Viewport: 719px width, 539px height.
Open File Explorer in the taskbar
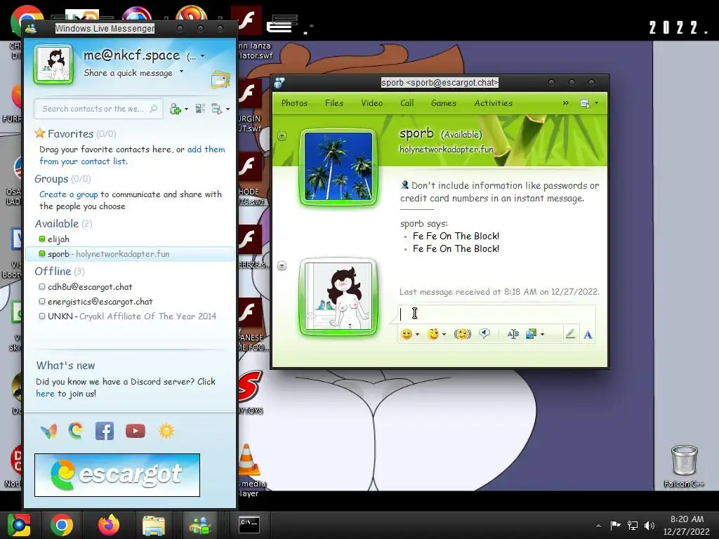pyautogui.click(x=154, y=525)
